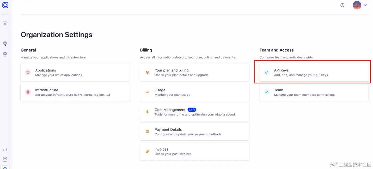
Task: Open the Search icon in sidebar
Action: [x=5, y=44]
